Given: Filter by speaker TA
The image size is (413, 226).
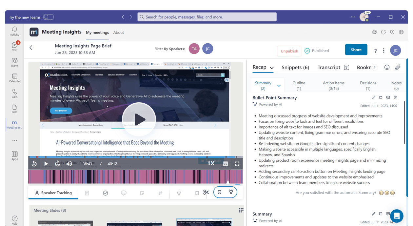Looking at the screenshot, I should [x=194, y=49].
